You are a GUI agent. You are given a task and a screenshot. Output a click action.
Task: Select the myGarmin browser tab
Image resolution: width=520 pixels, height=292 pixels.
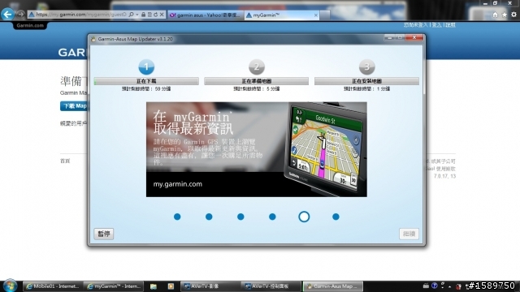[x=282, y=15]
